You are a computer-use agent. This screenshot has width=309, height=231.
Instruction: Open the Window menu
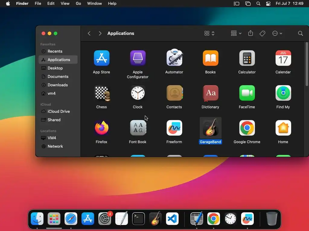coord(94,4)
